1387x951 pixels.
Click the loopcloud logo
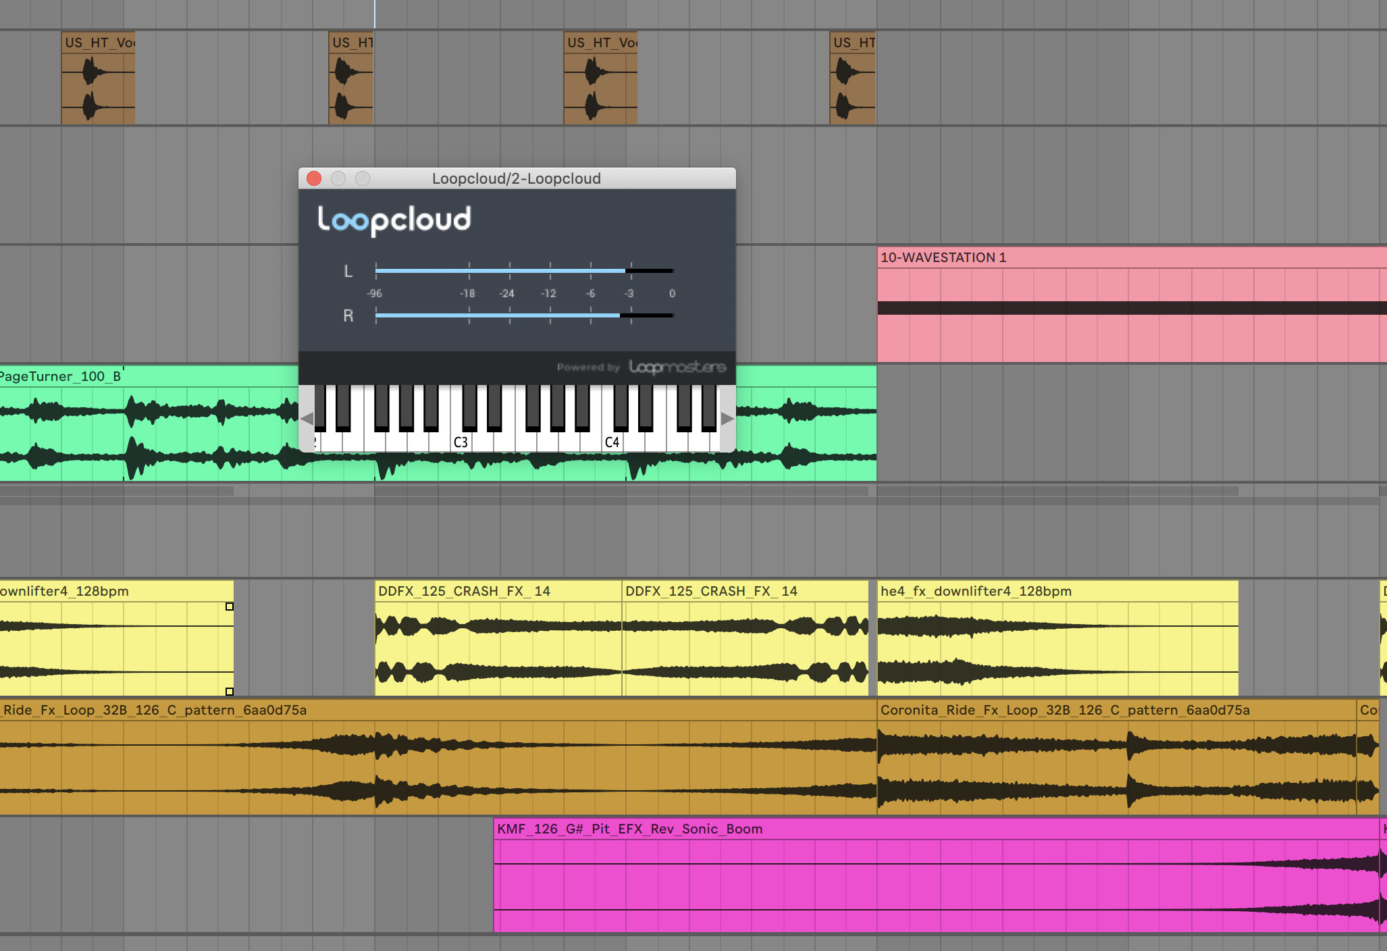coord(394,220)
